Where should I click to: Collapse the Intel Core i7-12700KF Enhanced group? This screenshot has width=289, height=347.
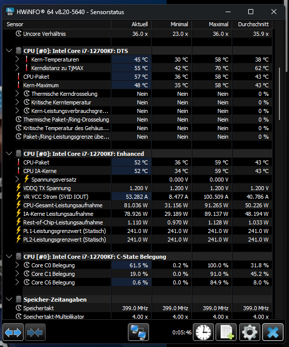[9, 153]
